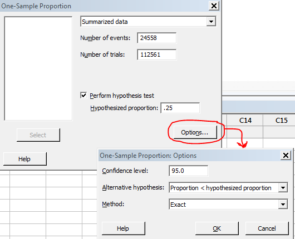Close the One-Sample Proportion dialog
Image resolution: width=295 pixels, height=239 pixels.
pyautogui.click(x=214, y=6)
